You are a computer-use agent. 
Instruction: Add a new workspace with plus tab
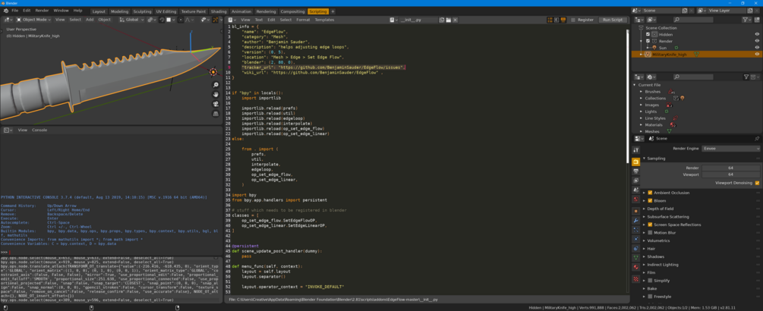(333, 11)
